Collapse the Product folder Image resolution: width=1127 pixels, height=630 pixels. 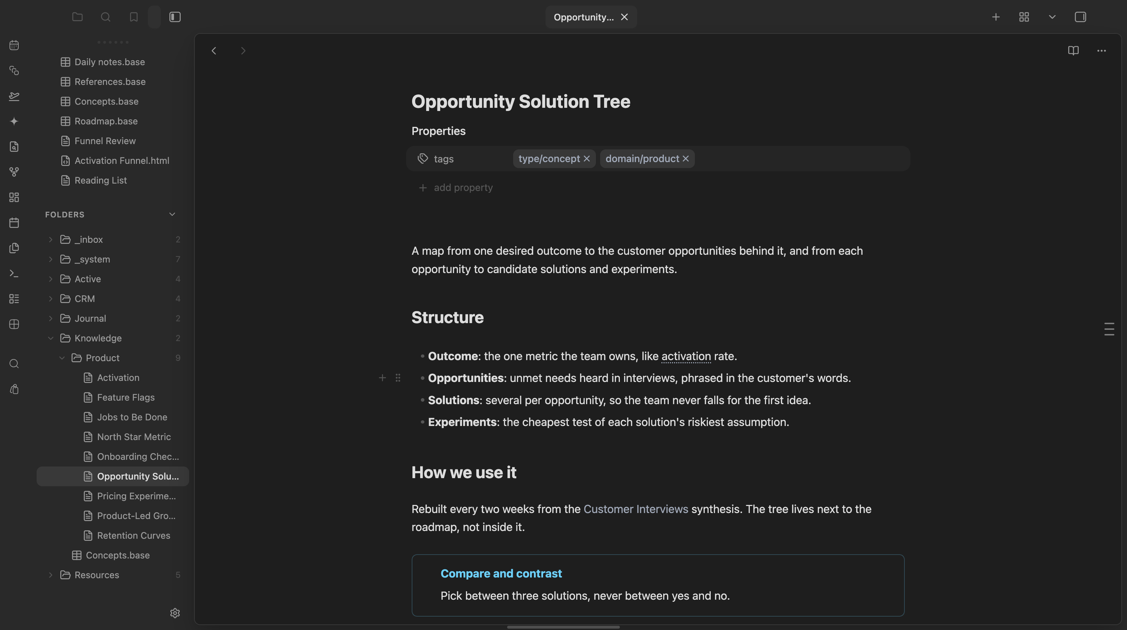coord(62,358)
